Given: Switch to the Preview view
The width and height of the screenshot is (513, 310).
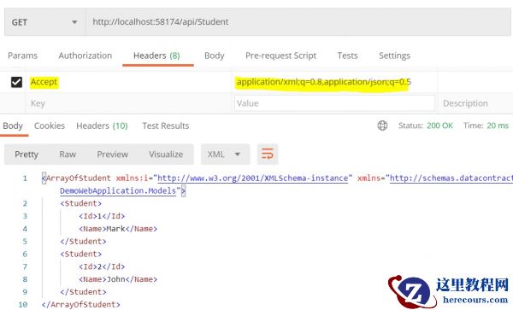Looking at the screenshot, I should tap(112, 155).
